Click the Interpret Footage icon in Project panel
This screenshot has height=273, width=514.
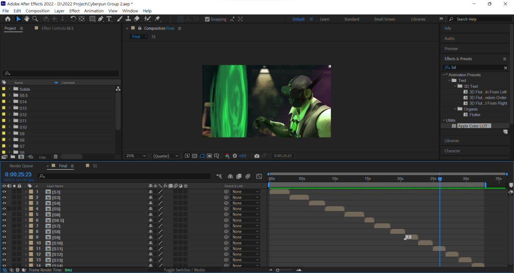point(5,157)
